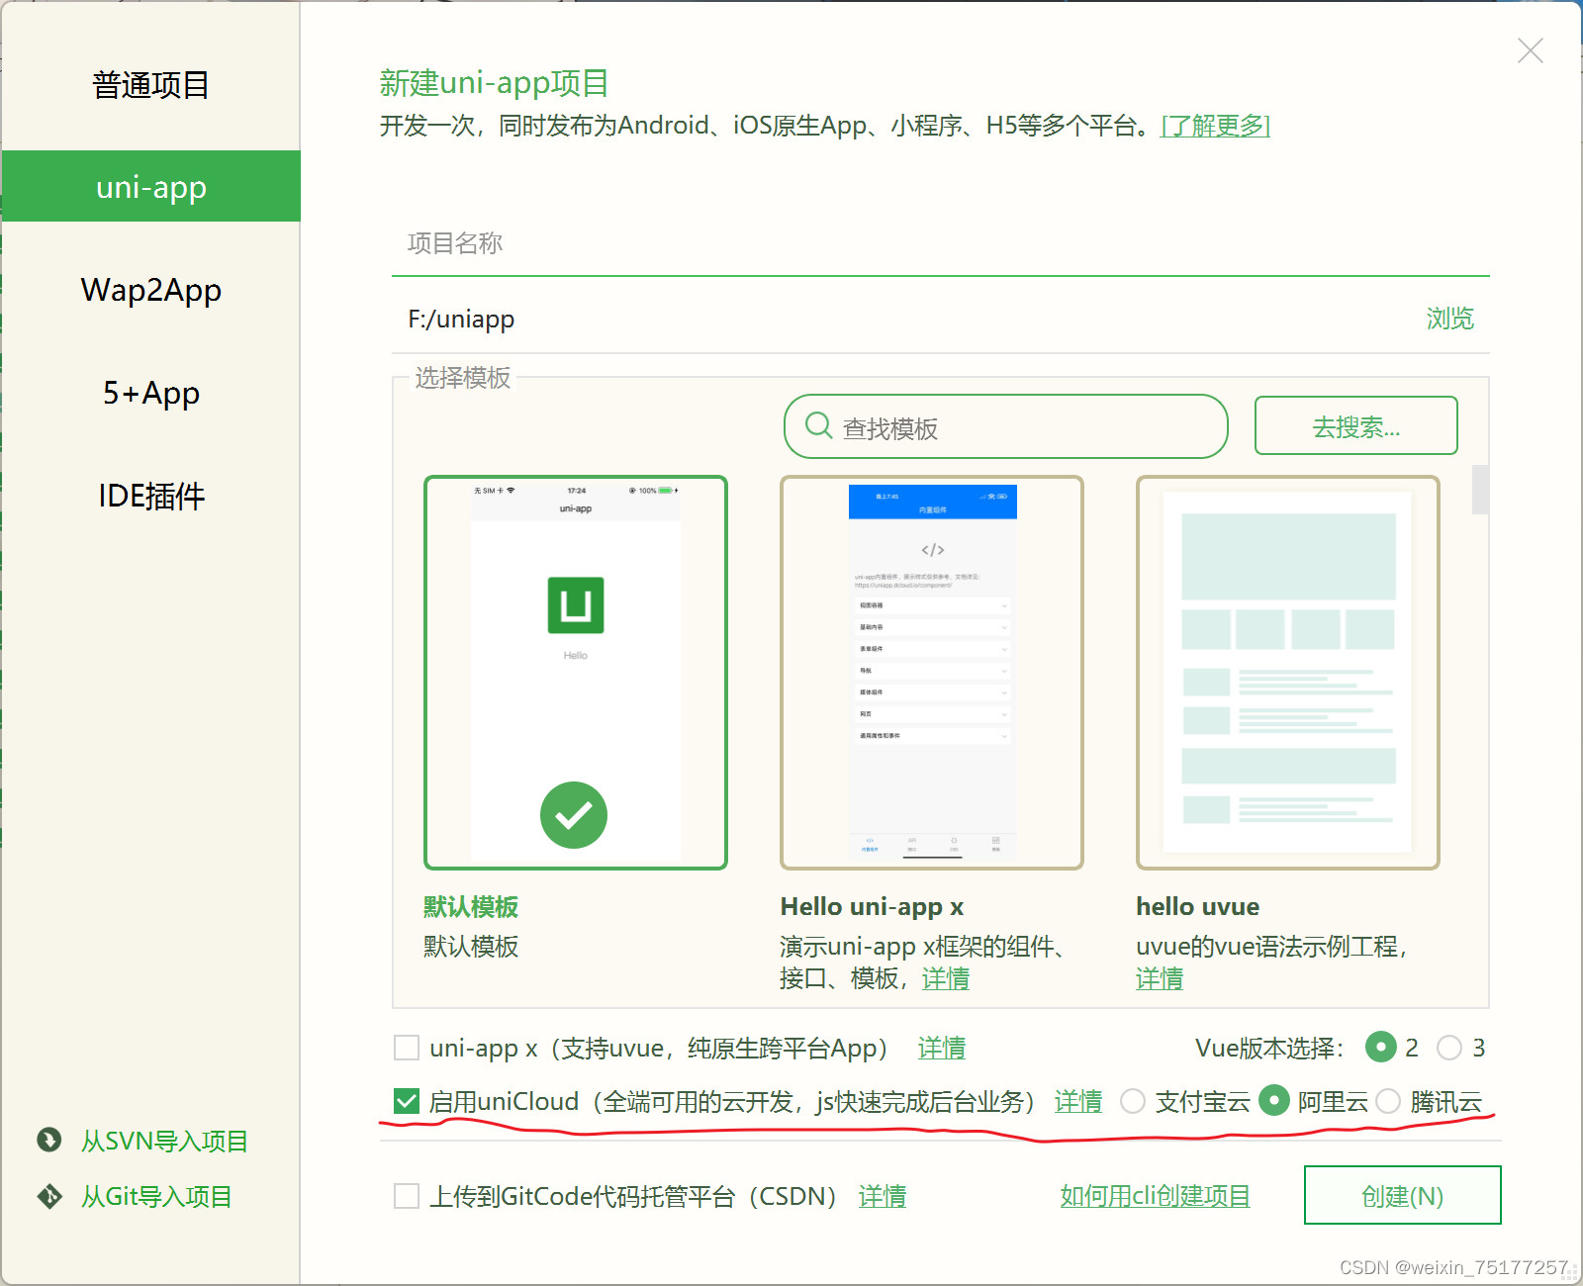Click the close X icon of the dialog
Image resolution: width=1583 pixels, height=1286 pixels.
1530,49
